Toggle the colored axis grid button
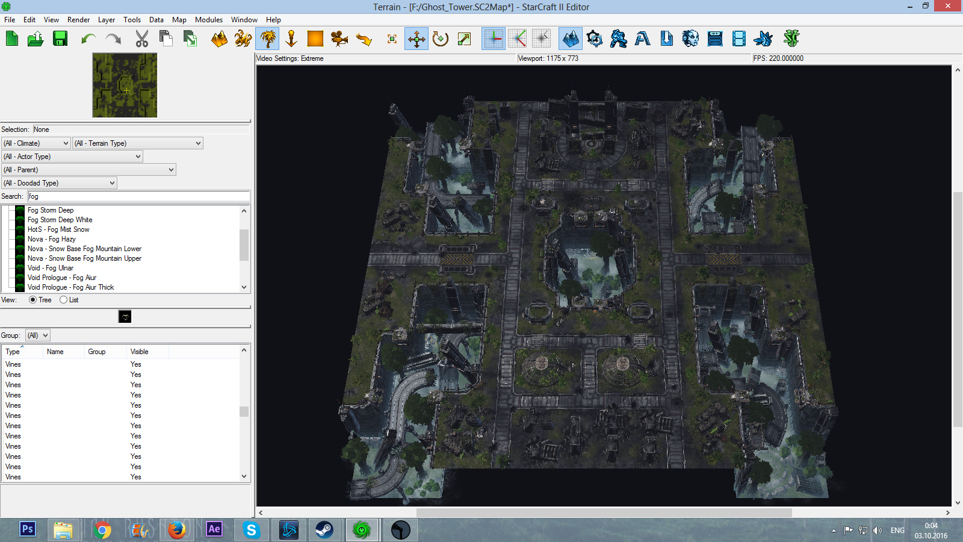Viewport: 963px width, 542px height. 494,39
